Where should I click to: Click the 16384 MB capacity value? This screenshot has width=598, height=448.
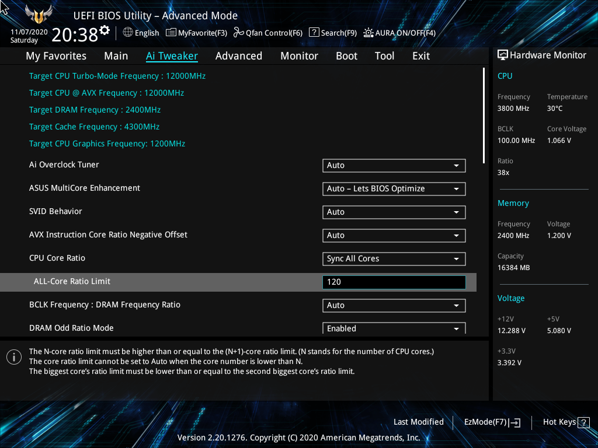click(x=514, y=268)
